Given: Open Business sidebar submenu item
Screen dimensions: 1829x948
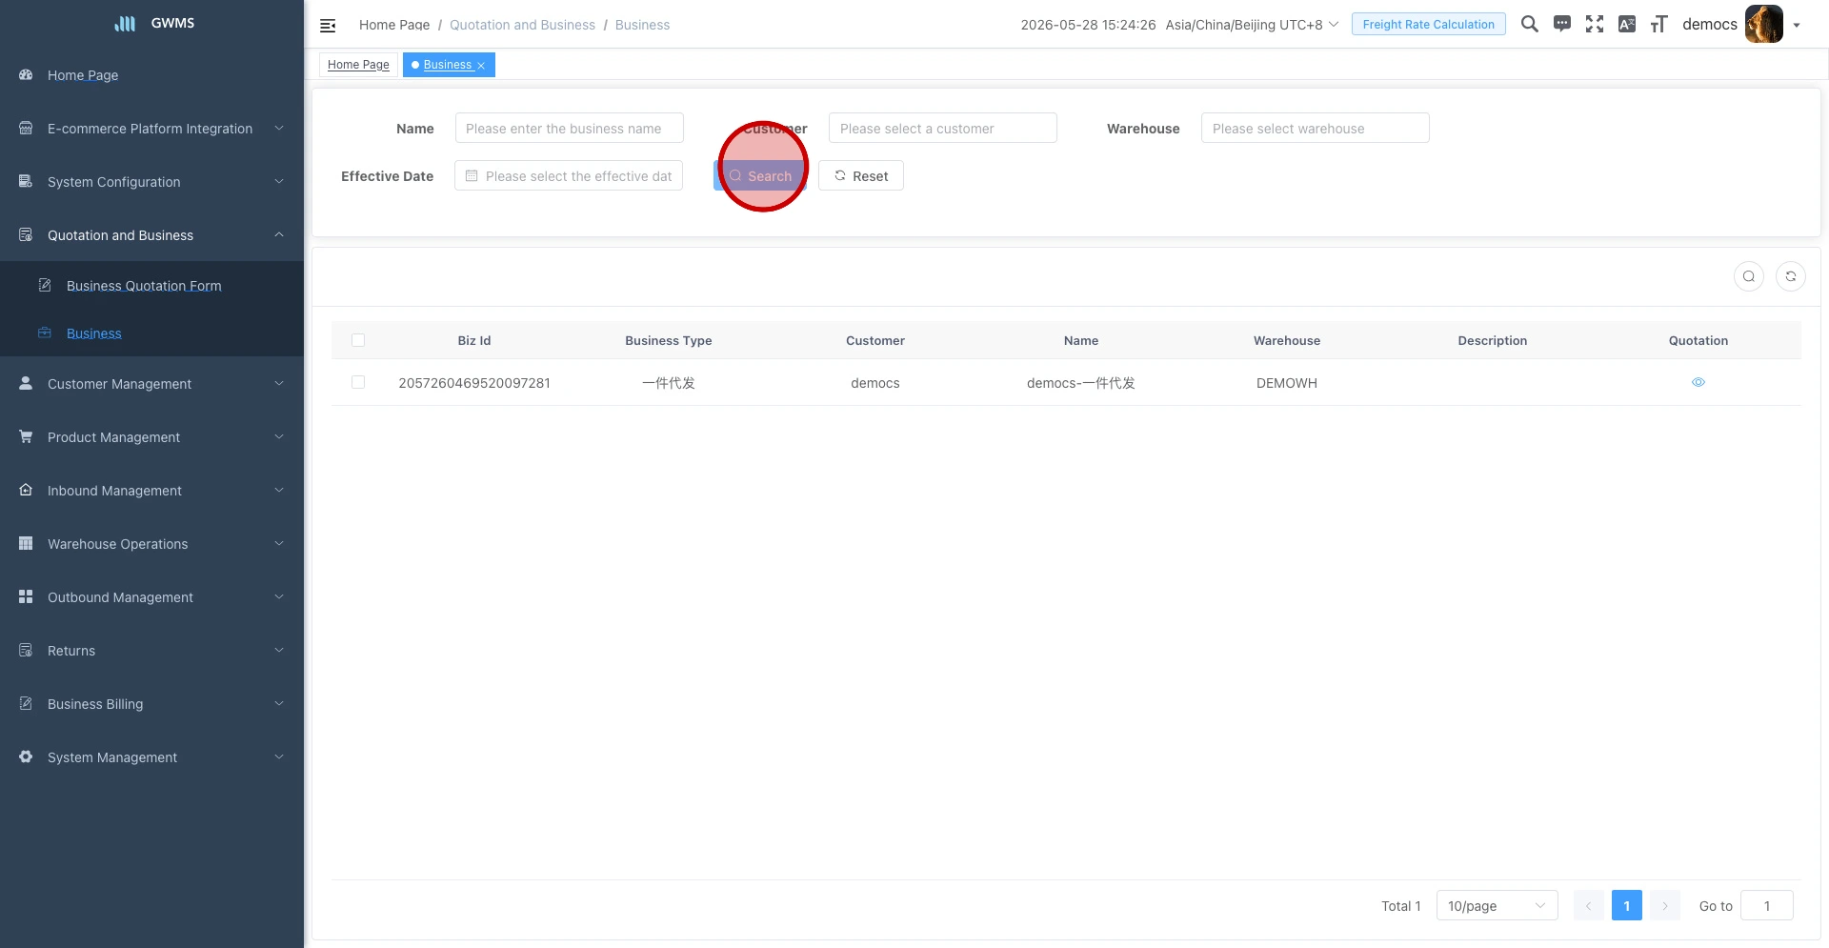Looking at the screenshot, I should coord(152,333).
